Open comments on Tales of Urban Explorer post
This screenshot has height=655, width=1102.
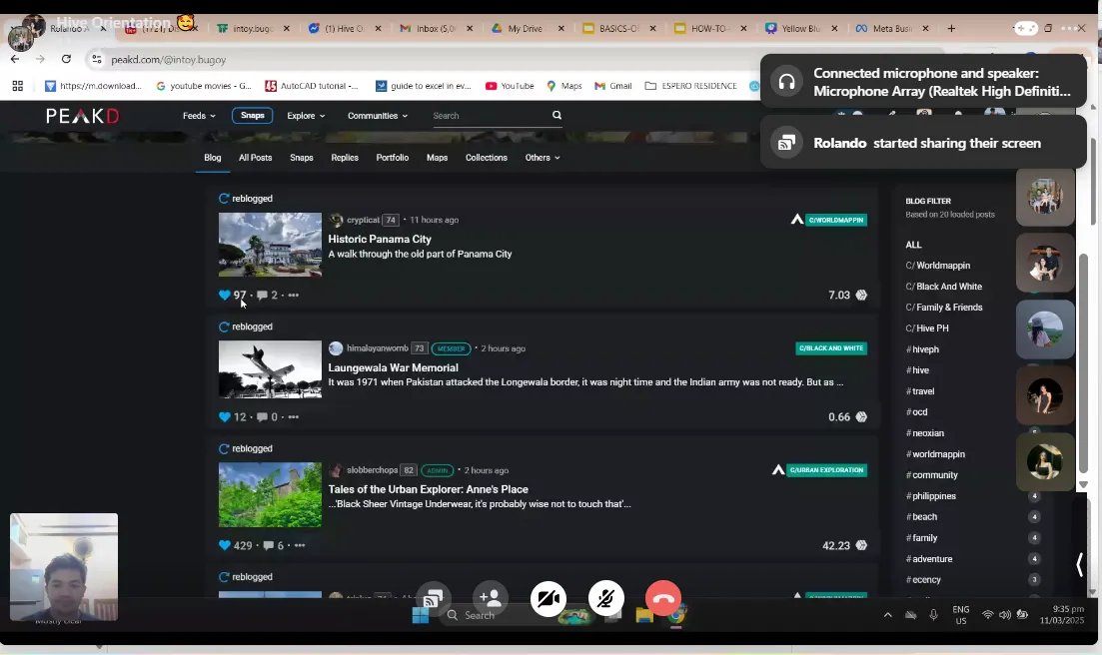(268, 545)
